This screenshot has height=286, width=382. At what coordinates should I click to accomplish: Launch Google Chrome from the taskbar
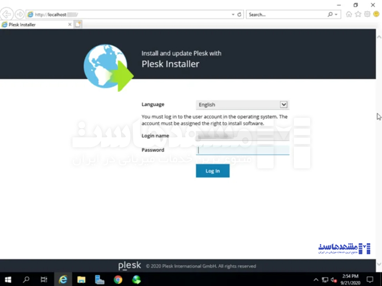[x=118, y=279]
